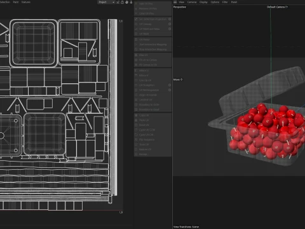
Task: Click the icon right after Project dropdown
Action: 118,2
